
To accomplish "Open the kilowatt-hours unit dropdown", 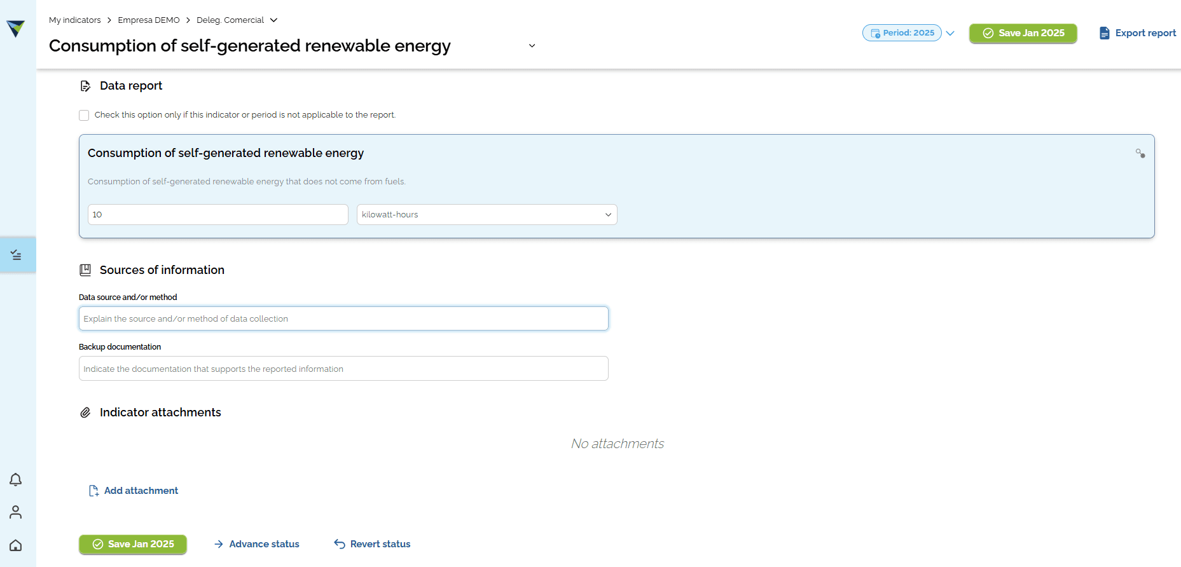I will (487, 214).
